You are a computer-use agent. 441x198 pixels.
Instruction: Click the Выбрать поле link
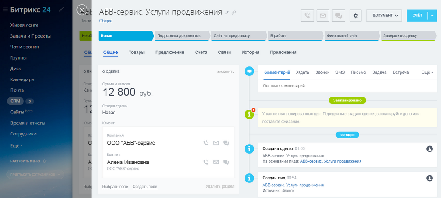115,187
